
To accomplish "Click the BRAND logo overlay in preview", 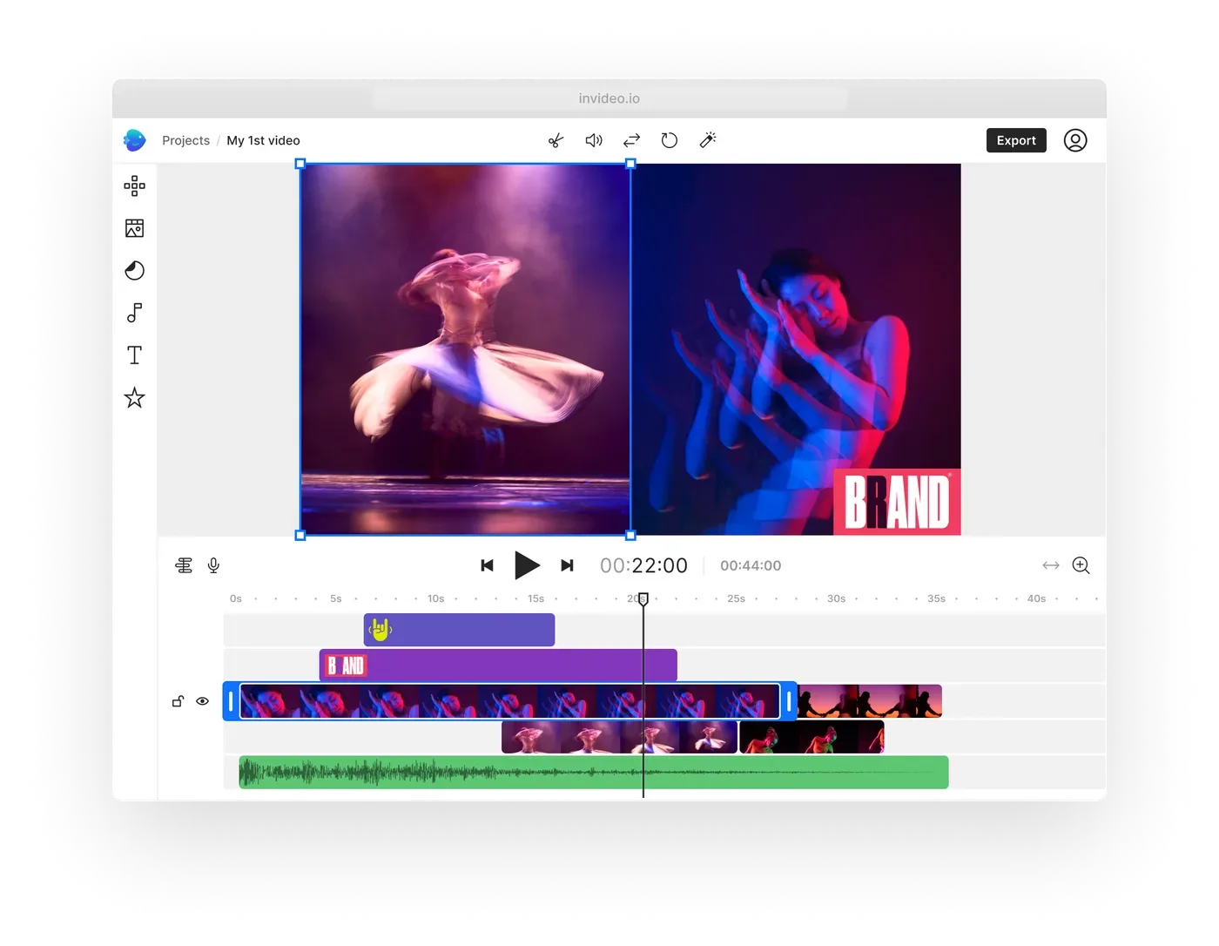I will pyautogui.click(x=897, y=502).
